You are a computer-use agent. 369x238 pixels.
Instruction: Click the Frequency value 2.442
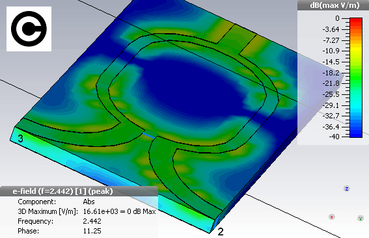pyautogui.click(x=92, y=221)
